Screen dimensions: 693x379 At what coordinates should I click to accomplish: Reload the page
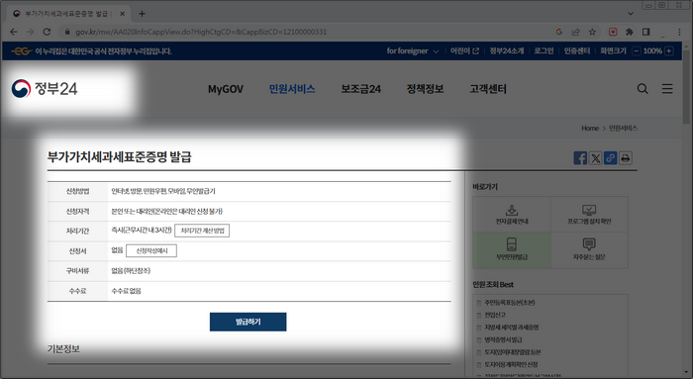tap(47, 32)
